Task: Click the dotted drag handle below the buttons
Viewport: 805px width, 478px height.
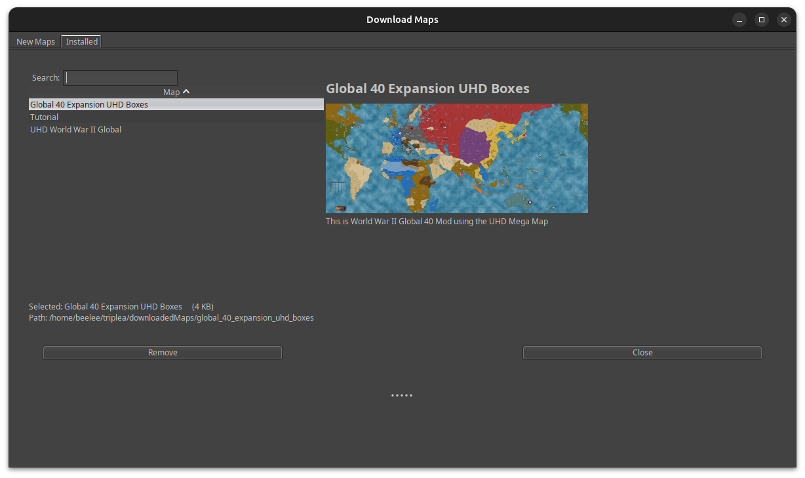Action: coord(402,395)
